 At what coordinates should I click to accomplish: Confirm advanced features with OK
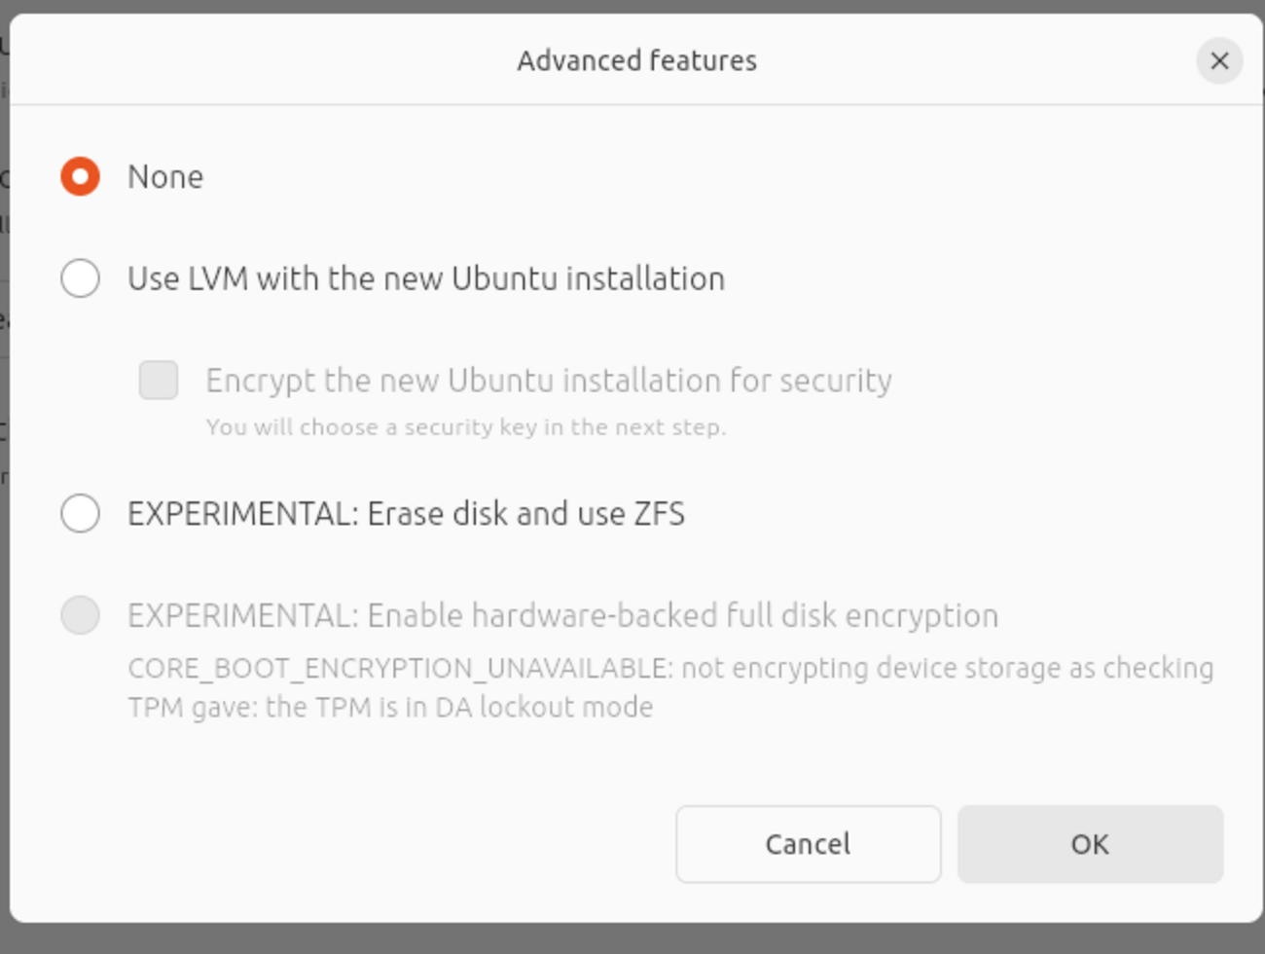point(1090,844)
